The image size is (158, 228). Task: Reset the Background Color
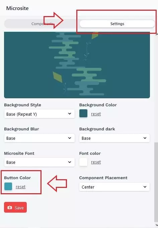tap(96, 114)
